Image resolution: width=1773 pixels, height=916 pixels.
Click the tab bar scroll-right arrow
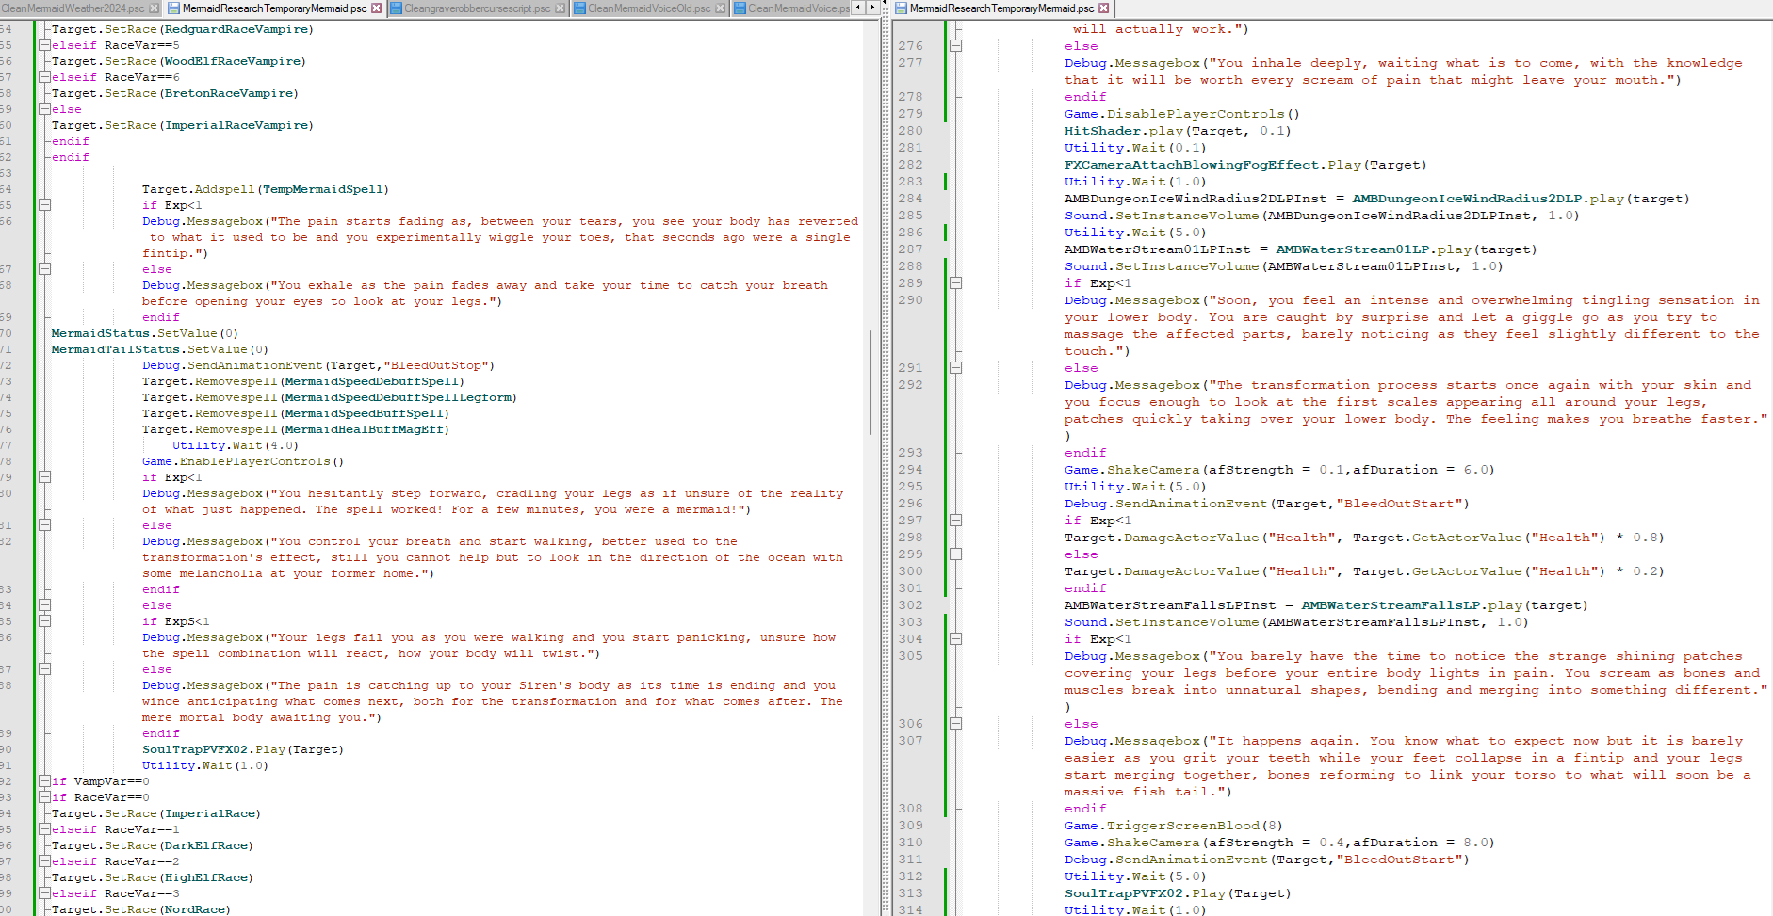(x=873, y=8)
